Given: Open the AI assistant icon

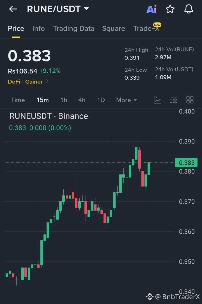Looking at the screenshot, I should tap(151, 9).
